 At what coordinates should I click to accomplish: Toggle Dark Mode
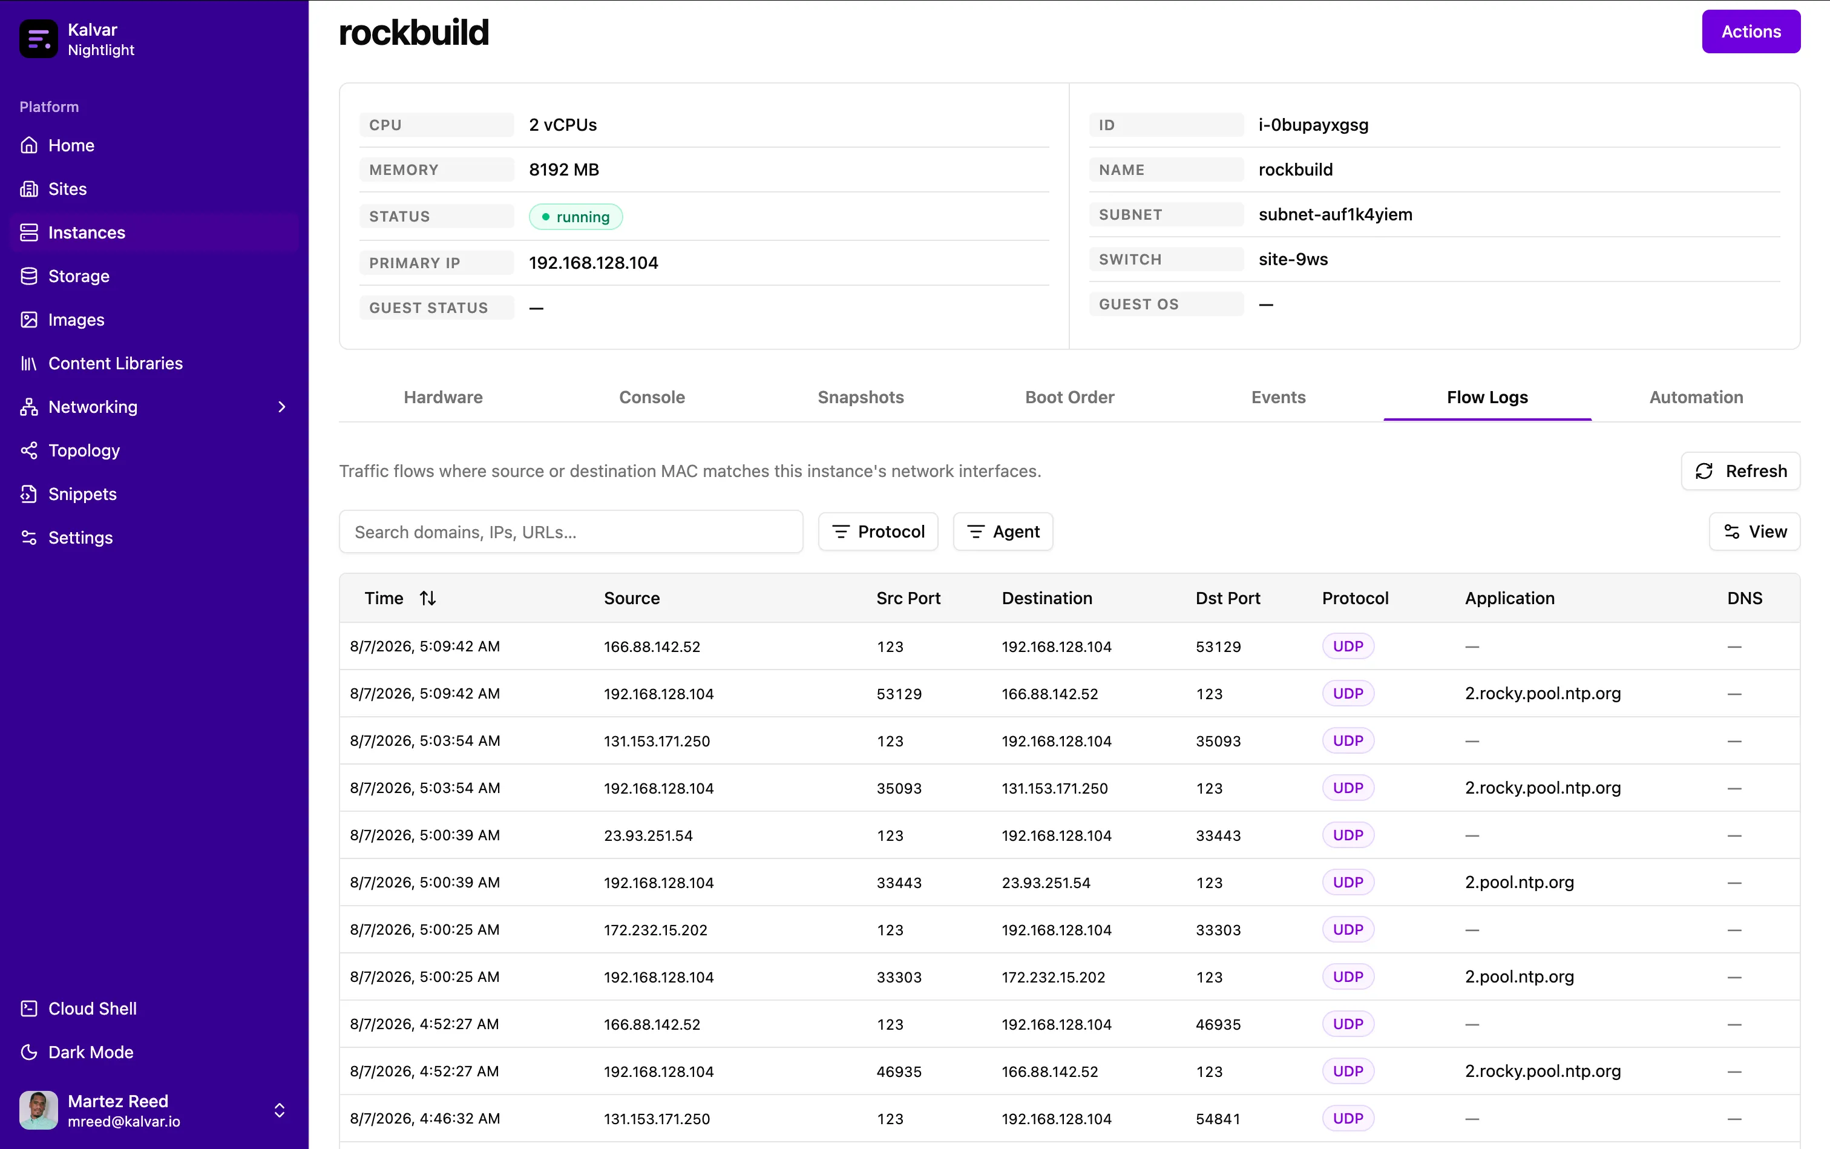click(x=77, y=1052)
